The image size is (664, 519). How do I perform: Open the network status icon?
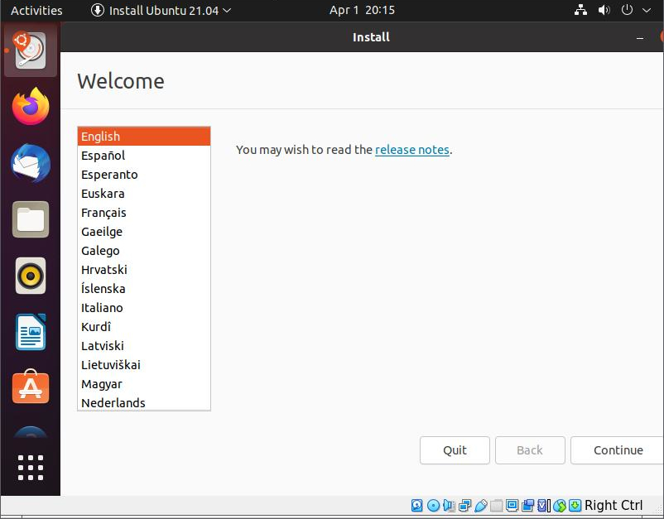(x=580, y=11)
